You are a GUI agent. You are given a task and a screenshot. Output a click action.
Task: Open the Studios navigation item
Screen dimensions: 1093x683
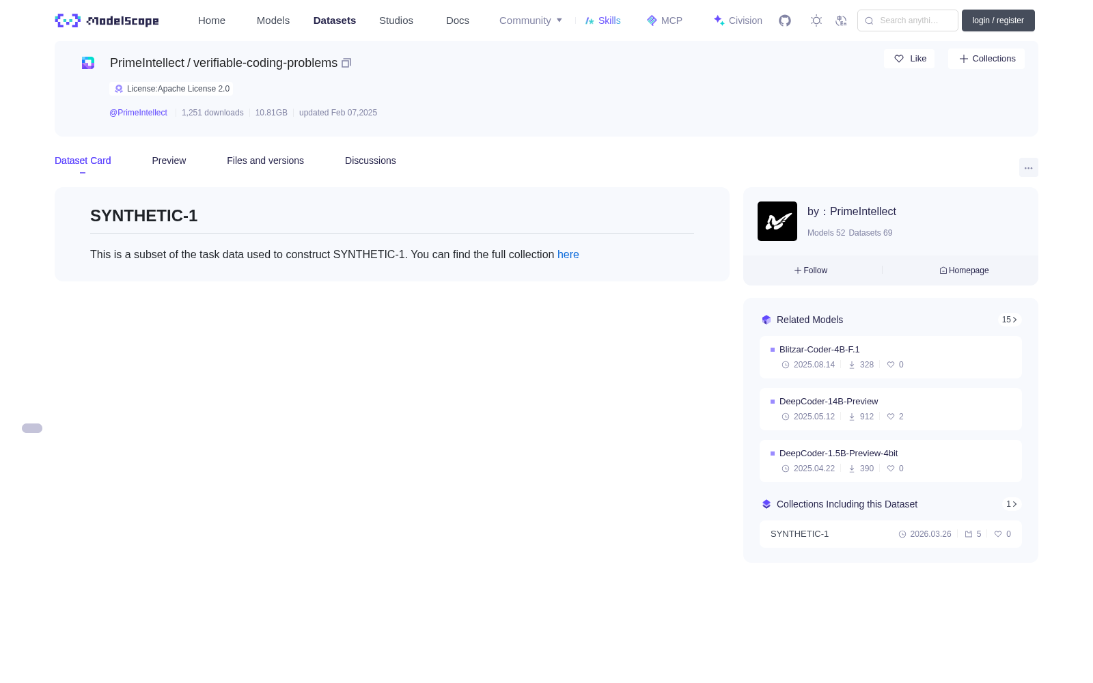click(396, 20)
